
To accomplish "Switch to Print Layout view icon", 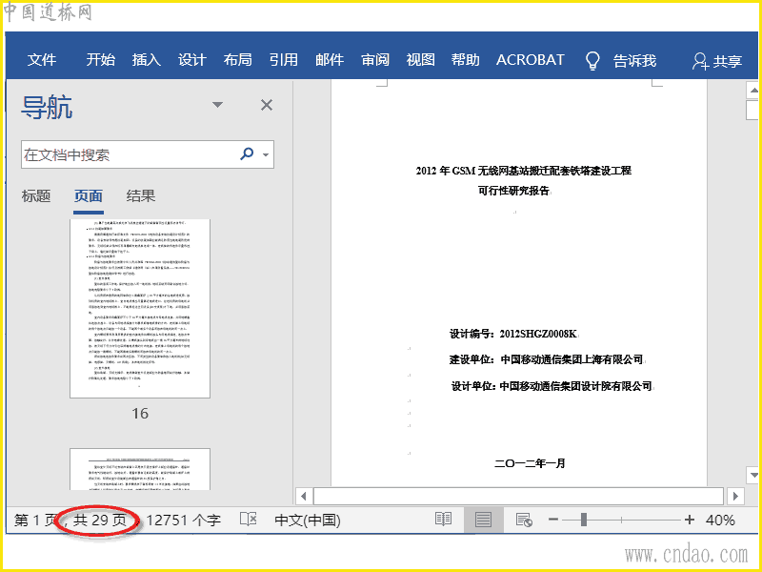I will tap(483, 520).
